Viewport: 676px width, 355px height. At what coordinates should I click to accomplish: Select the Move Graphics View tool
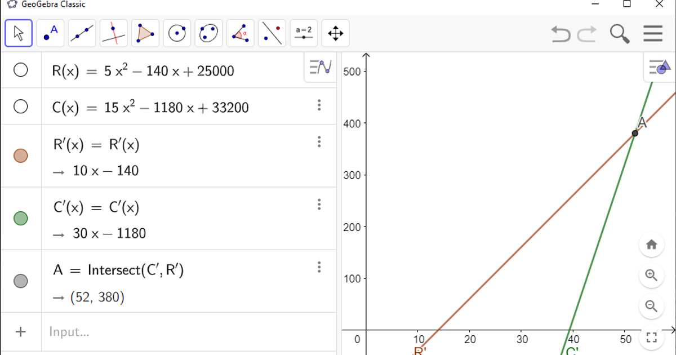click(x=335, y=33)
